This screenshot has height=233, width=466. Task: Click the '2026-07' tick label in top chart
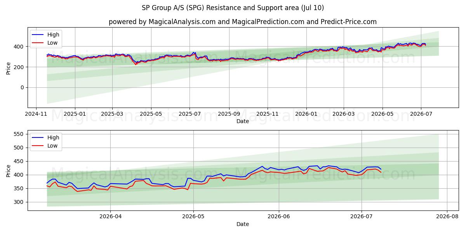click(x=421, y=114)
